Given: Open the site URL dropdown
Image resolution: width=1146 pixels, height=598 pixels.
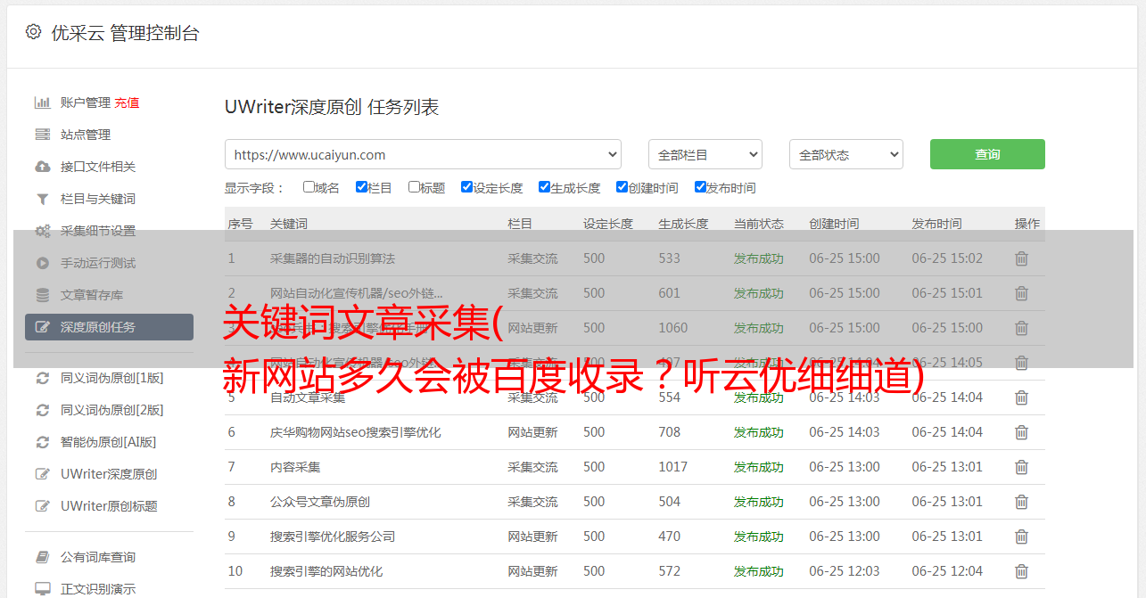Looking at the screenshot, I should 423,154.
